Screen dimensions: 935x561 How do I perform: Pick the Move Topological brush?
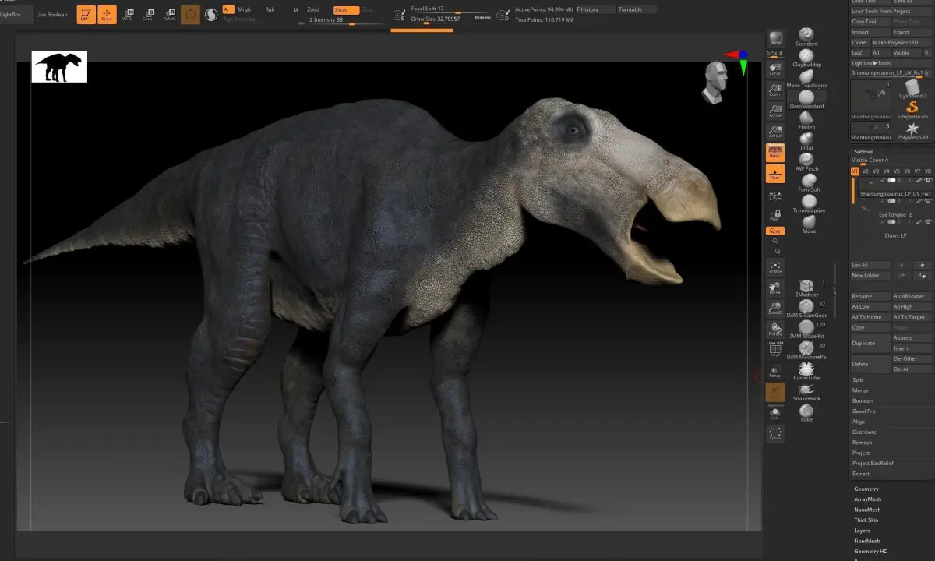pos(806,78)
